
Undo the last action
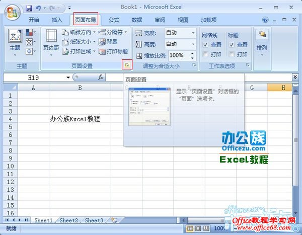(38, 8)
